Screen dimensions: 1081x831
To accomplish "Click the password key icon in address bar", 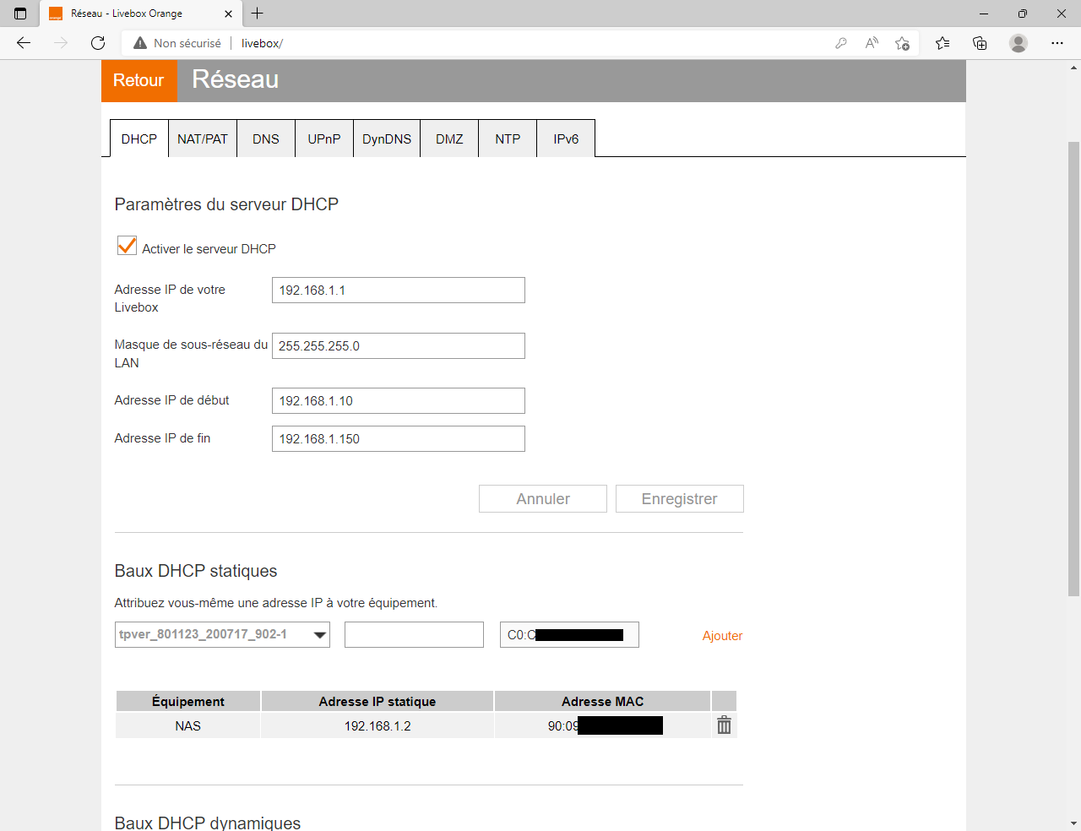I will point(841,43).
